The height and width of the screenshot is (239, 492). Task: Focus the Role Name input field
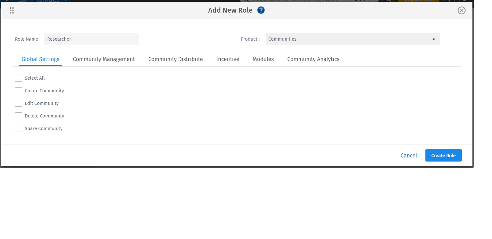(92, 39)
